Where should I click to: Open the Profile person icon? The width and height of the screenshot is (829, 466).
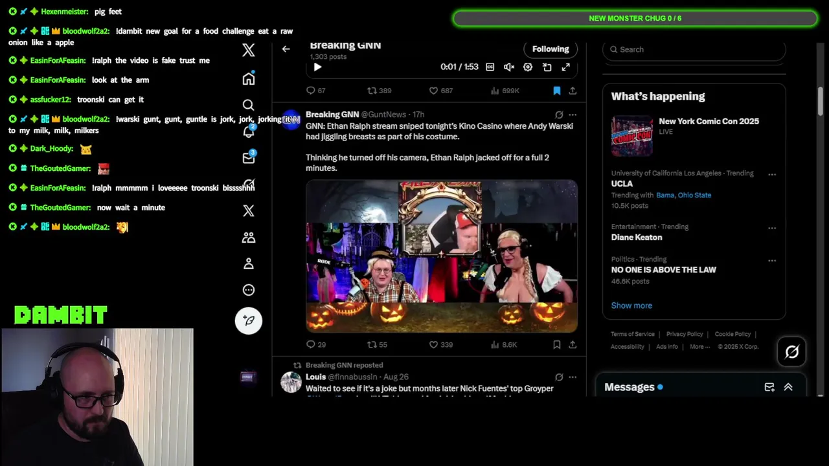pos(249,264)
